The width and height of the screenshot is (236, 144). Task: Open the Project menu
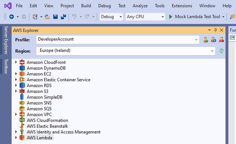point(67,6)
